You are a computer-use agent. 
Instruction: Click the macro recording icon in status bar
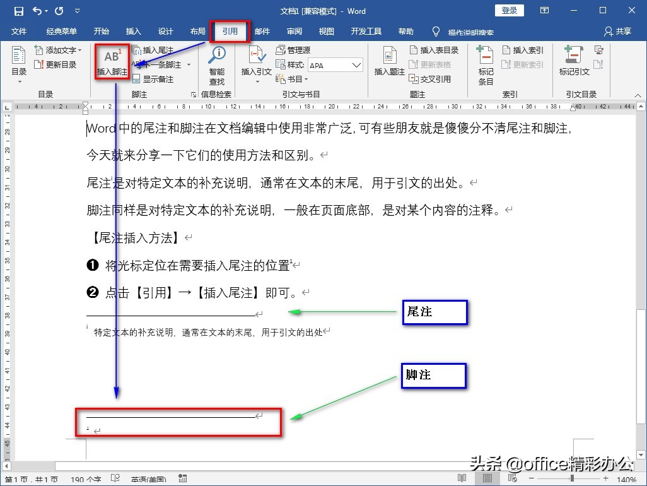point(182,478)
